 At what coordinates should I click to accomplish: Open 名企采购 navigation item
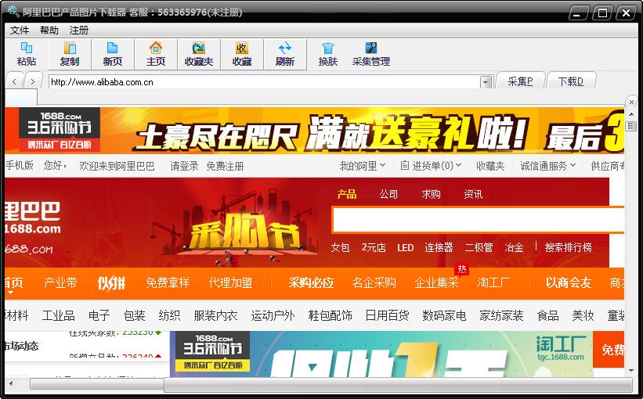pyautogui.click(x=374, y=282)
